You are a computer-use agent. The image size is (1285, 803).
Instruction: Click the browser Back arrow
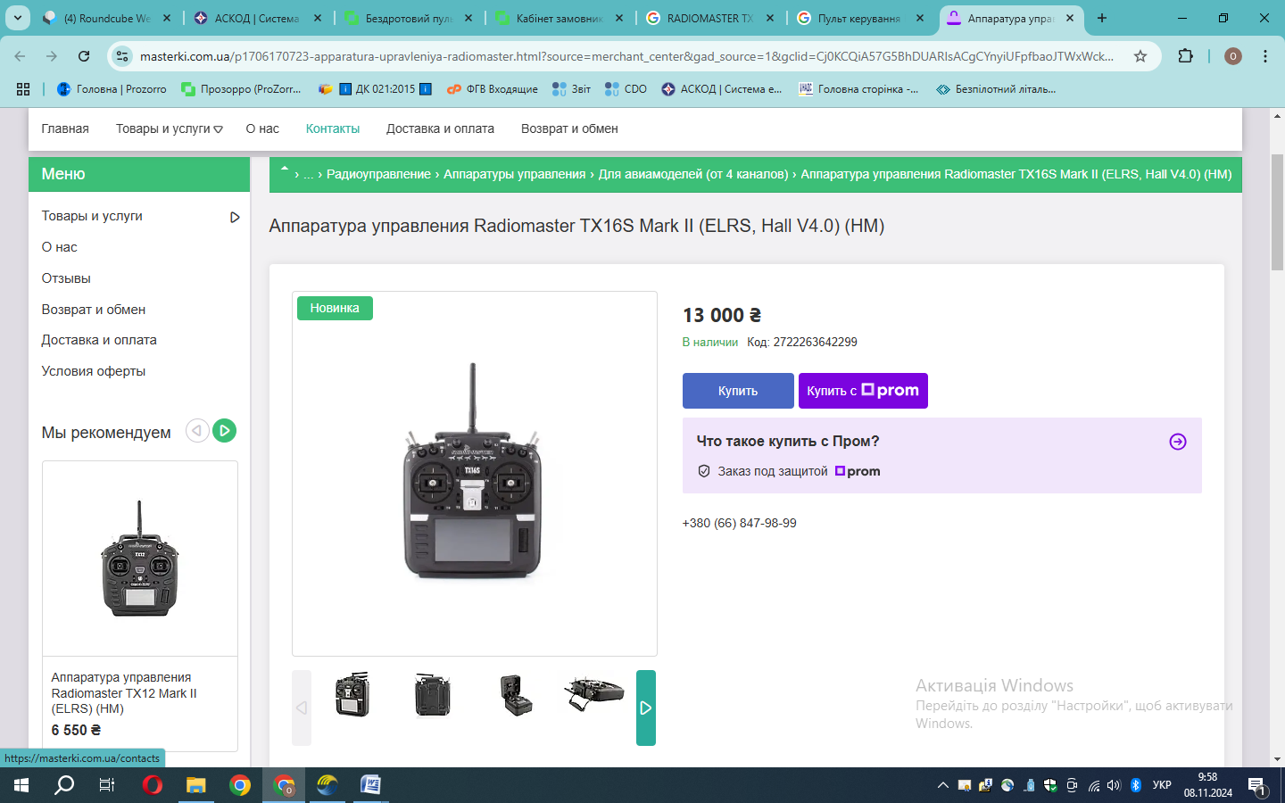click(x=20, y=56)
